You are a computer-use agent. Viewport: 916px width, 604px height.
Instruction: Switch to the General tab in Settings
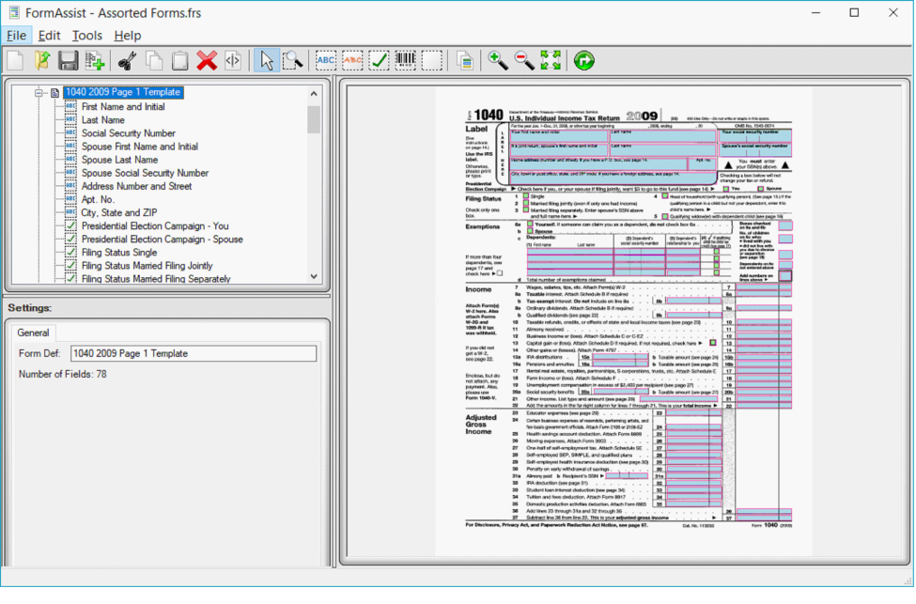coord(34,333)
